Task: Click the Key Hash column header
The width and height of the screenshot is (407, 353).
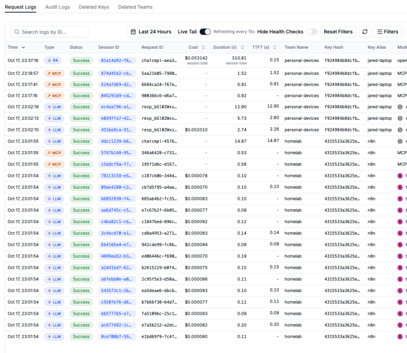Action: click(x=333, y=47)
